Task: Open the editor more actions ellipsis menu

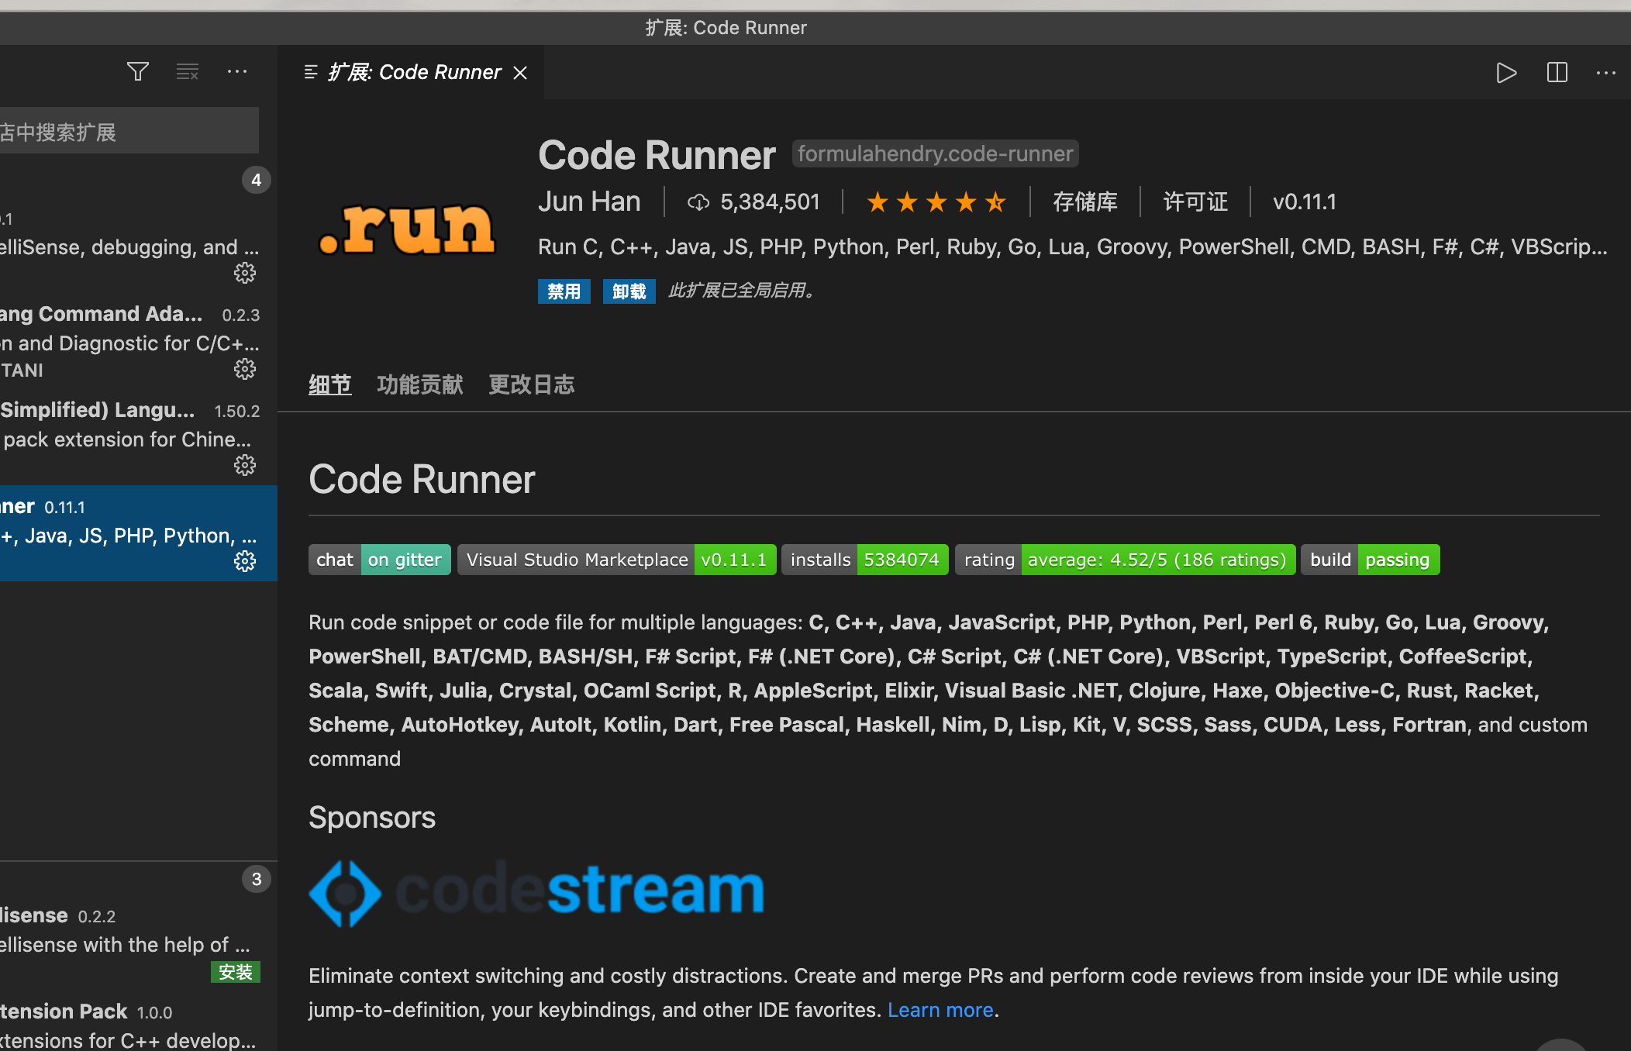Action: tap(1605, 73)
